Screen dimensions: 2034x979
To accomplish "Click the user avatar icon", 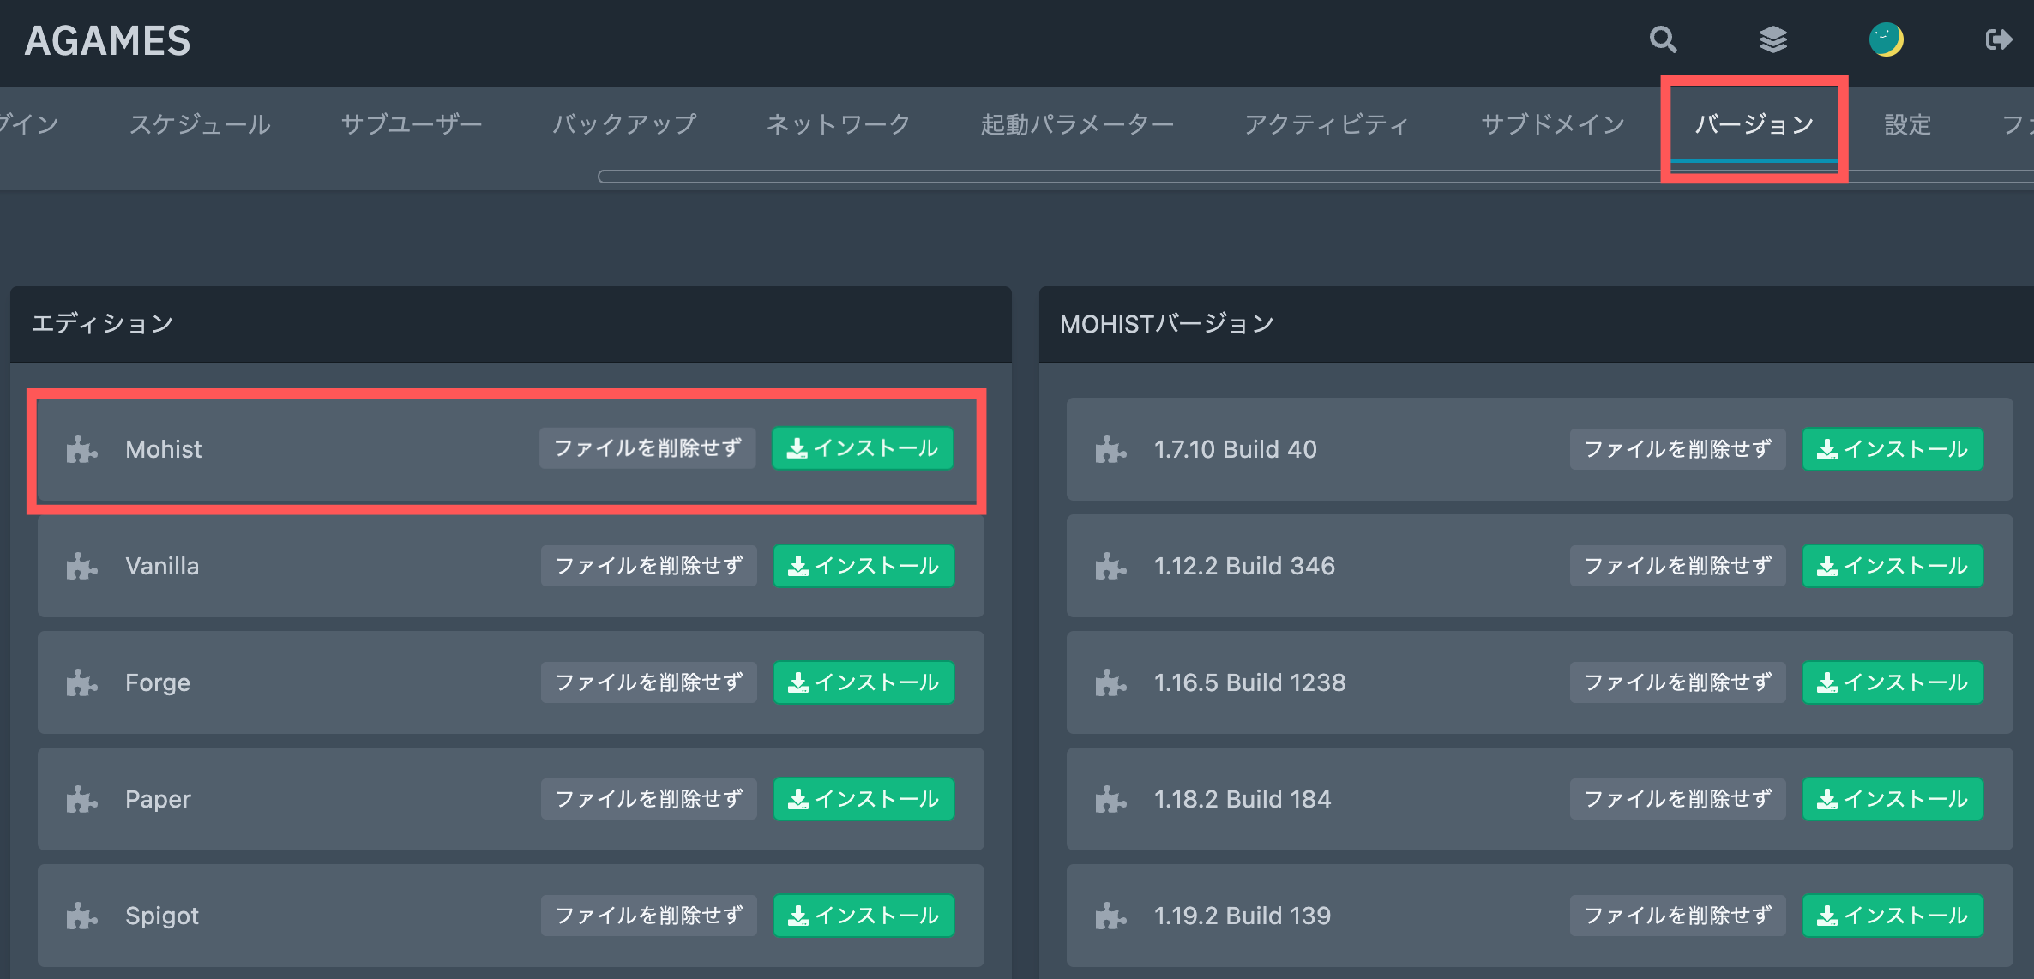I will click(1886, 39).
